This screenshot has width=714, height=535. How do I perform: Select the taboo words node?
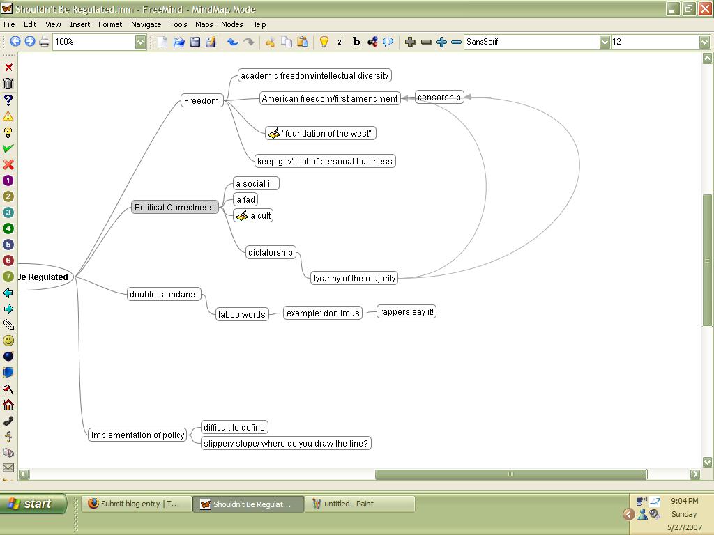tap(241, 314)
